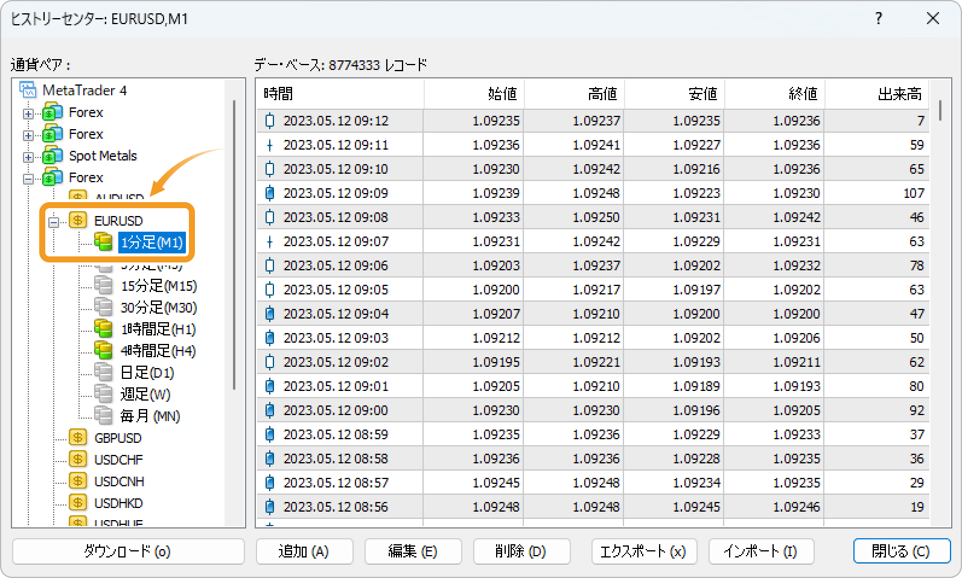
Task: Click the Spot Metals folder icon
Action: click(x=53, y=156)
